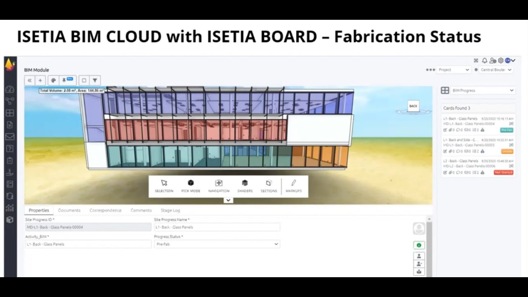Click the Activity_BIM field
This screenshot has width=528, height=297.
click(88, 244)
